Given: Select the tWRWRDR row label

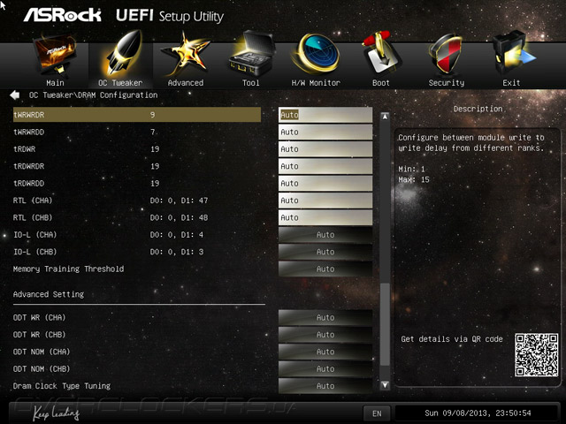Looking at the screenshot, I should [29, 115].
